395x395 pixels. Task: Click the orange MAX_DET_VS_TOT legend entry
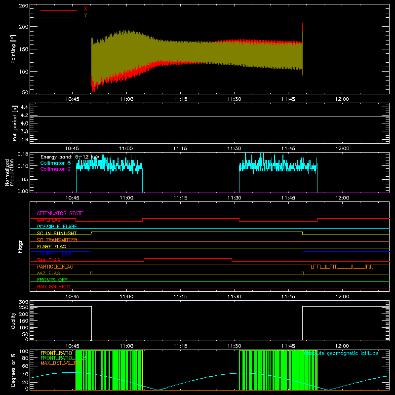(x=61, y=363)
